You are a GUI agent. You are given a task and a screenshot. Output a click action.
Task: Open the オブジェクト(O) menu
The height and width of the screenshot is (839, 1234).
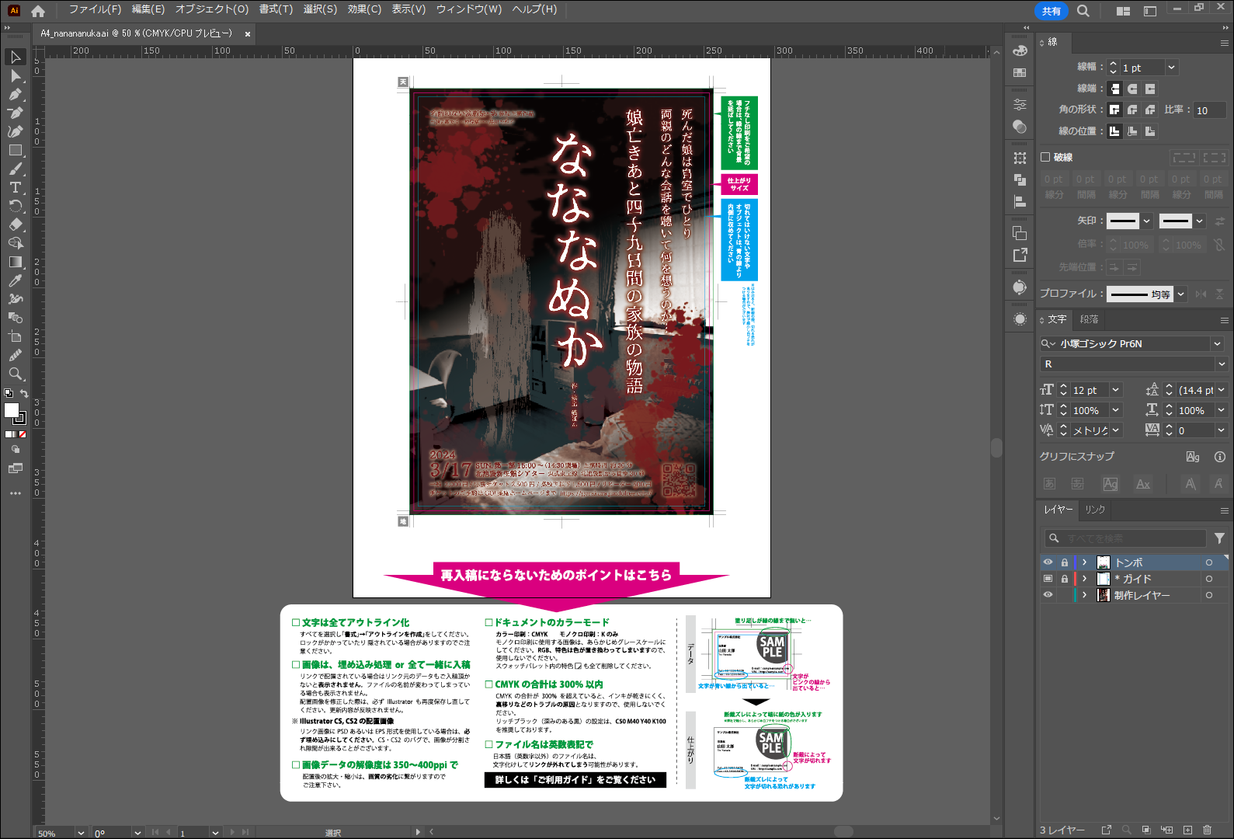[x=212, y=9]
